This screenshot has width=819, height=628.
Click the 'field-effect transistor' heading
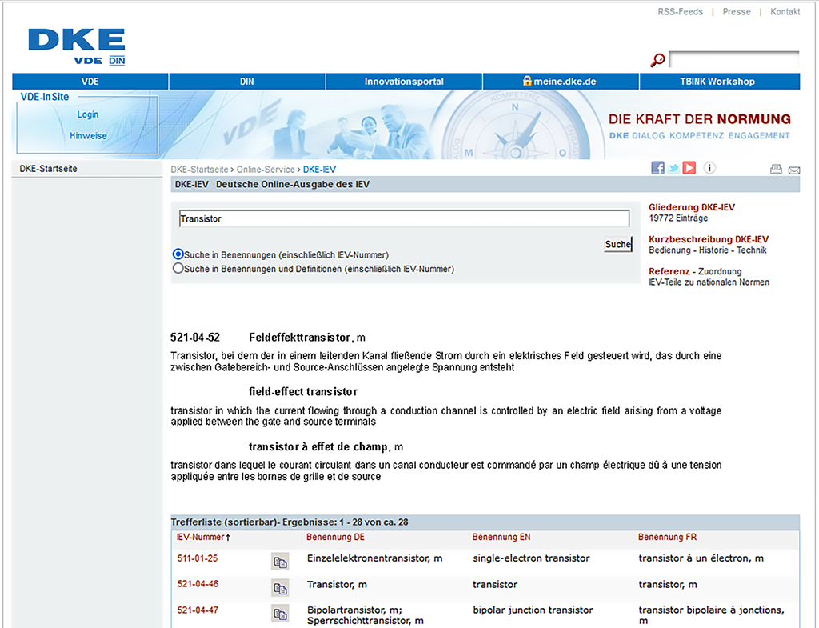pyautogui.click(x=303, y=392)
